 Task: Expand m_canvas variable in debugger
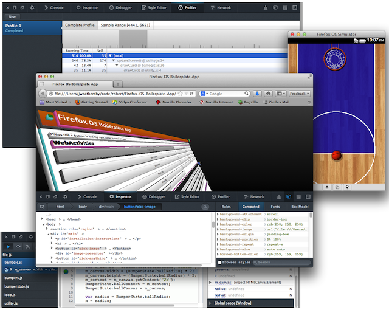[x=210, y=282]
